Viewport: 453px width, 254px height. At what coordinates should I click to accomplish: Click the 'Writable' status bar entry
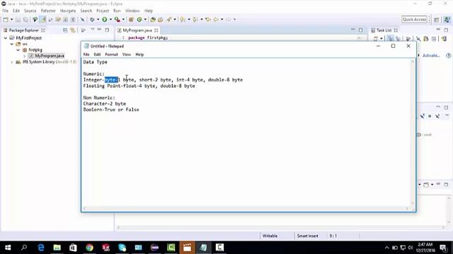(270, 236)
